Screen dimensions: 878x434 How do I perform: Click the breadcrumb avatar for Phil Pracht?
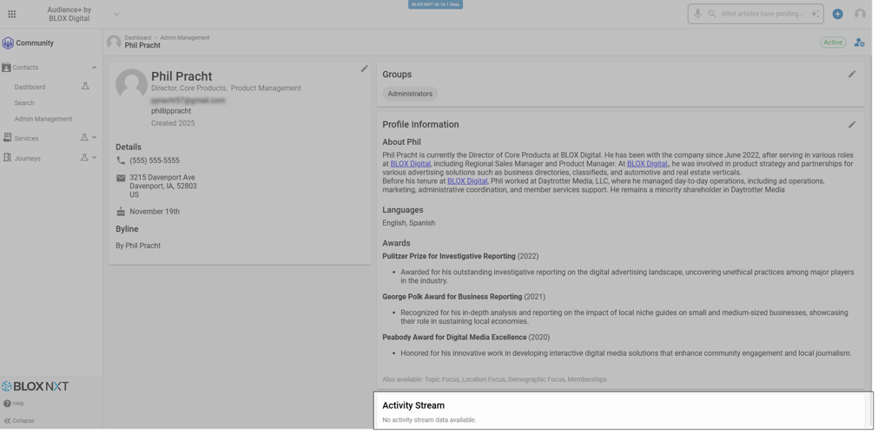(x=114, y=42)
